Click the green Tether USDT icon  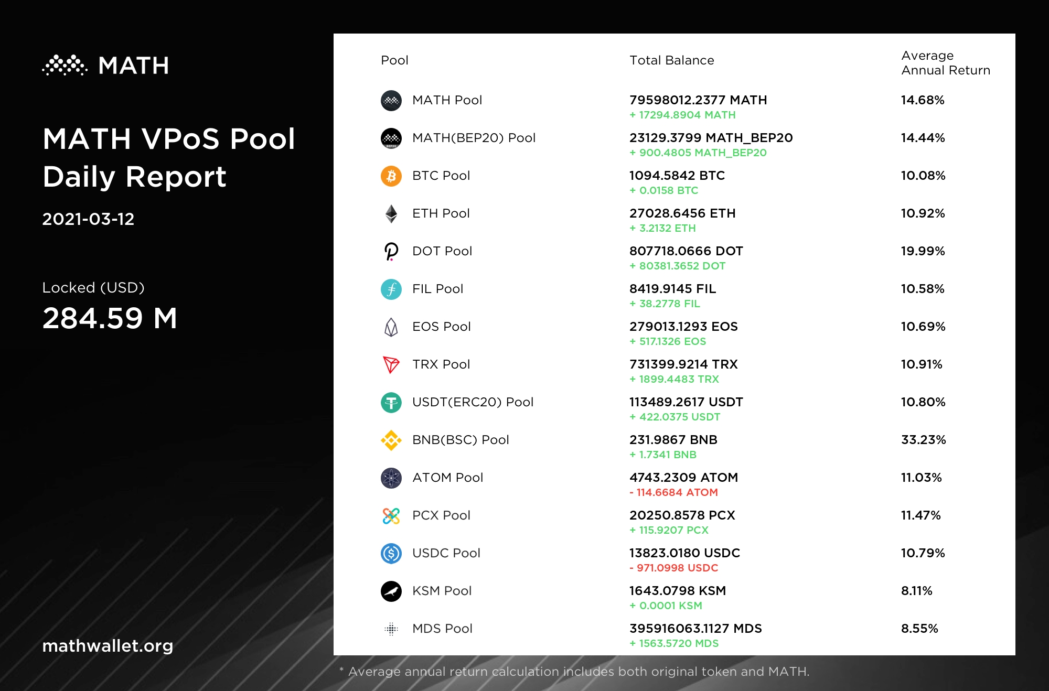391,403
